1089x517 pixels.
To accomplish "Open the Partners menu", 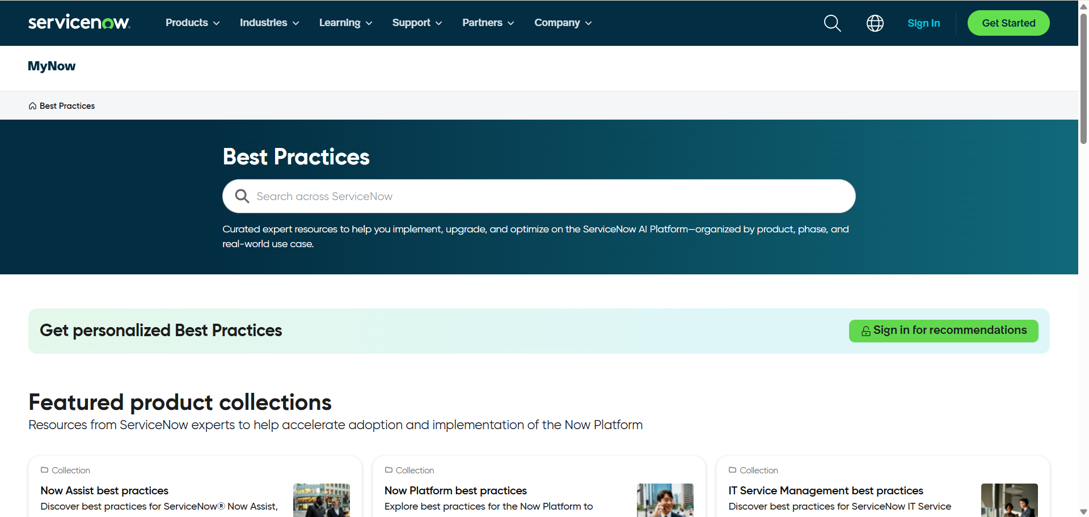I will point(487,23).
